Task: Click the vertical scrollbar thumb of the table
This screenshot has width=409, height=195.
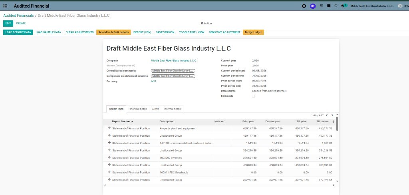Action: tap(337, 123)
